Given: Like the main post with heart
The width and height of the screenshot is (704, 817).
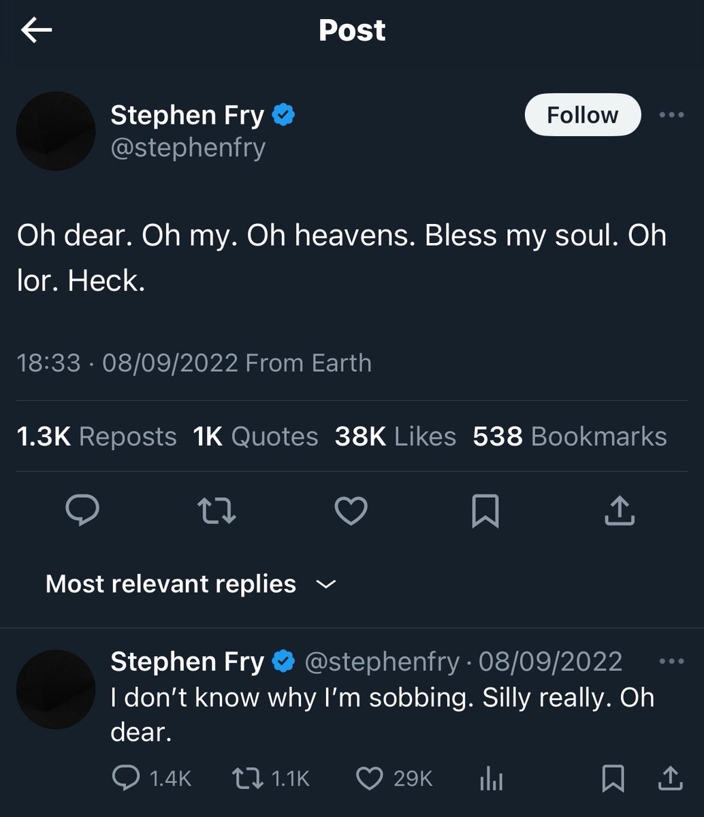Looking at the screenshot, I should pyautogui.click(x=352, y=511).
